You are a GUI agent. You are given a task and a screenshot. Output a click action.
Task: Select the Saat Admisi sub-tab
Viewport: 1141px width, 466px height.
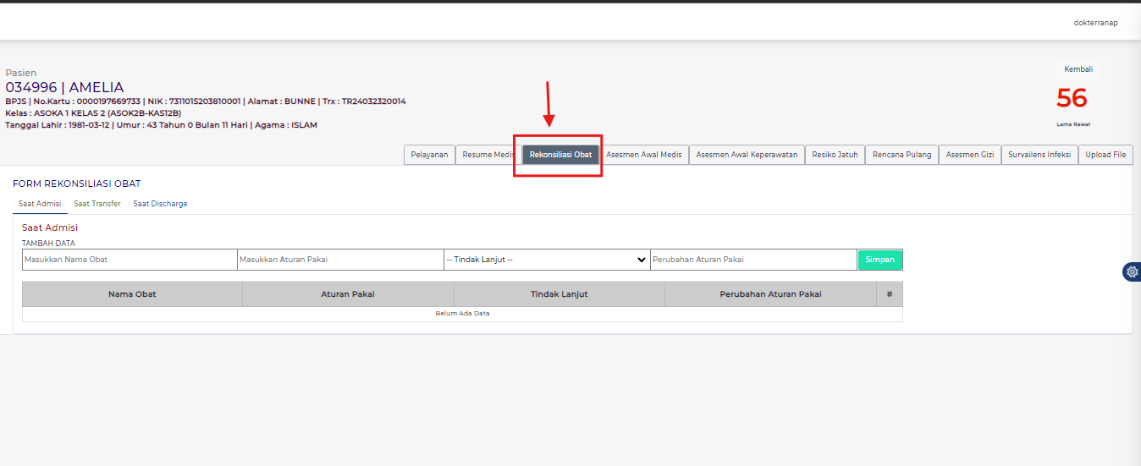point(40,204)
